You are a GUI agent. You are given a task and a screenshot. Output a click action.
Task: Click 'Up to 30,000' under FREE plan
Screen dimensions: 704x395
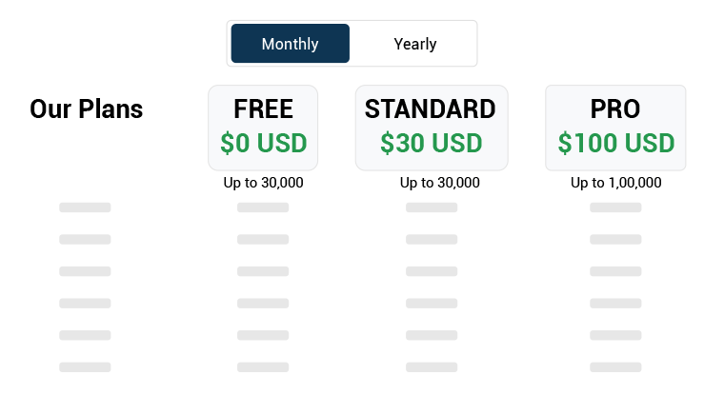coord(263,183)
